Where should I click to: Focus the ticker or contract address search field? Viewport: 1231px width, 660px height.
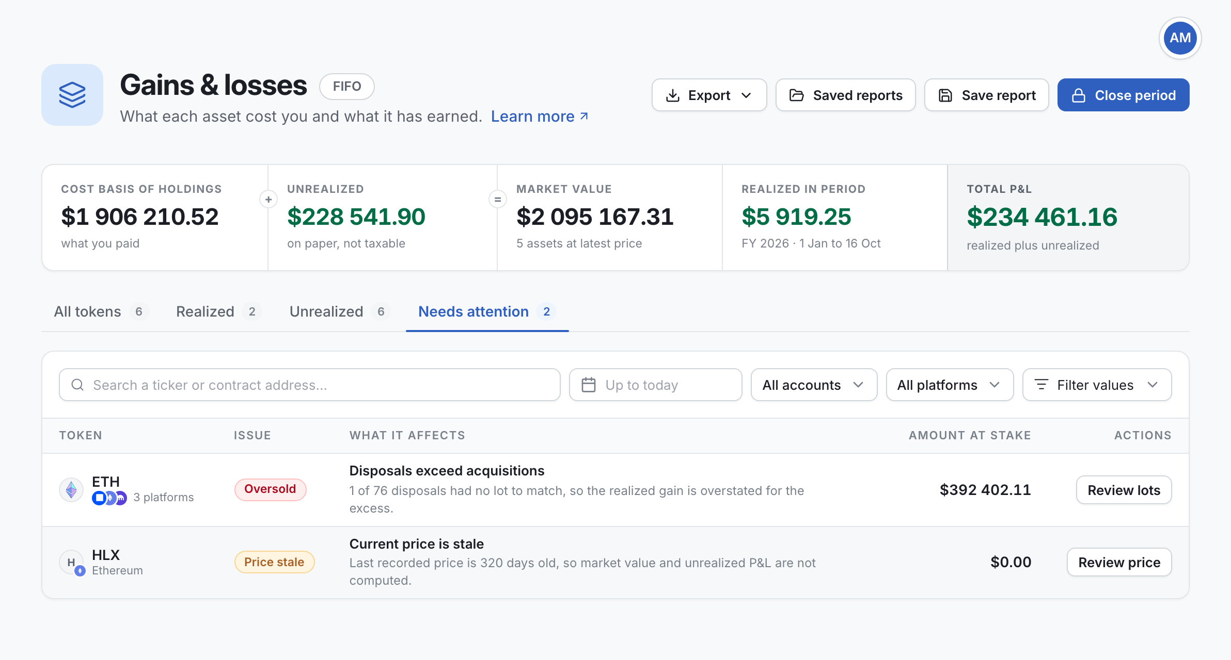coord(310,385)
